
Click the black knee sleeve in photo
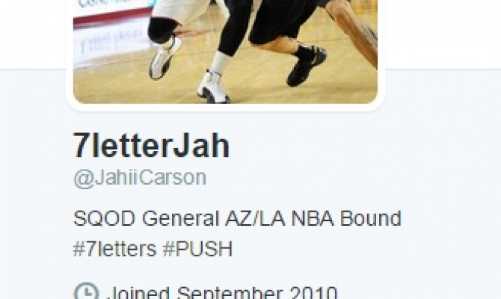click(x=164, y=30)
